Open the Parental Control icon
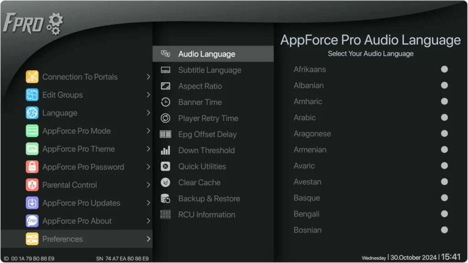Viewport: 468px width, 263px height. (x=32, y=185)
